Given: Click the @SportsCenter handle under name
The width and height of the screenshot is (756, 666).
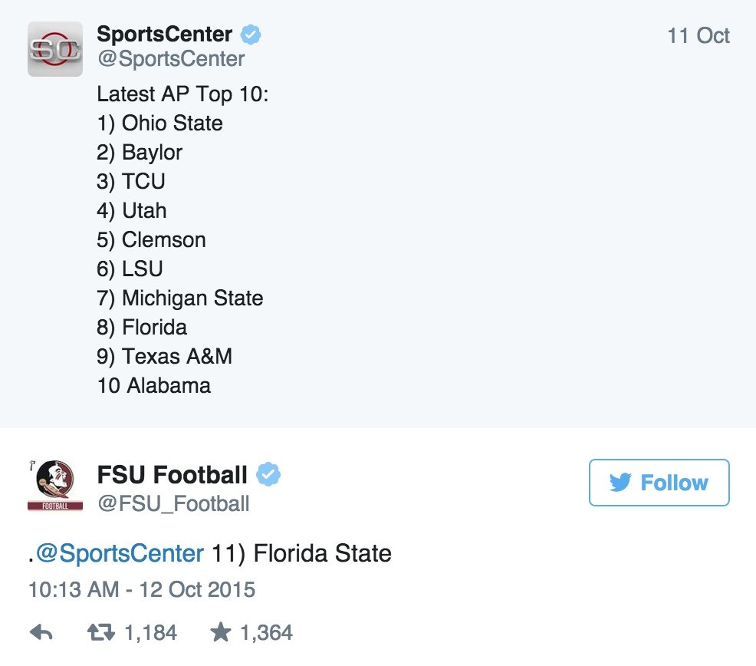Looking at the screenshot, I should pos(171,59).
